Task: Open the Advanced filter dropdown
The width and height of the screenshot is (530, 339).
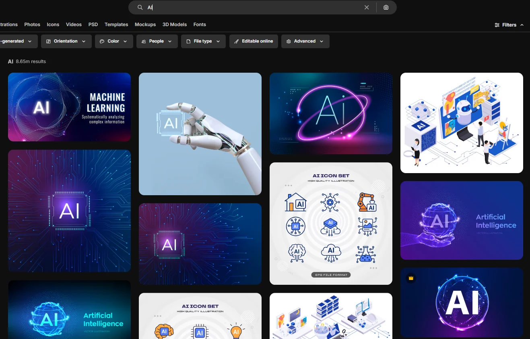Action: pos(305,41)
